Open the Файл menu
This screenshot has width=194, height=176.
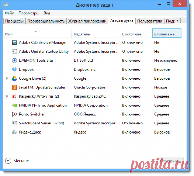pyautogui.click(x=9, y=13)
